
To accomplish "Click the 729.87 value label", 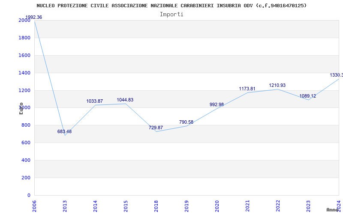I will tap(156, 128).
